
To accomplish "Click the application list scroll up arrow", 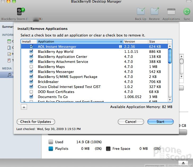I will click(x=170, y=46).
